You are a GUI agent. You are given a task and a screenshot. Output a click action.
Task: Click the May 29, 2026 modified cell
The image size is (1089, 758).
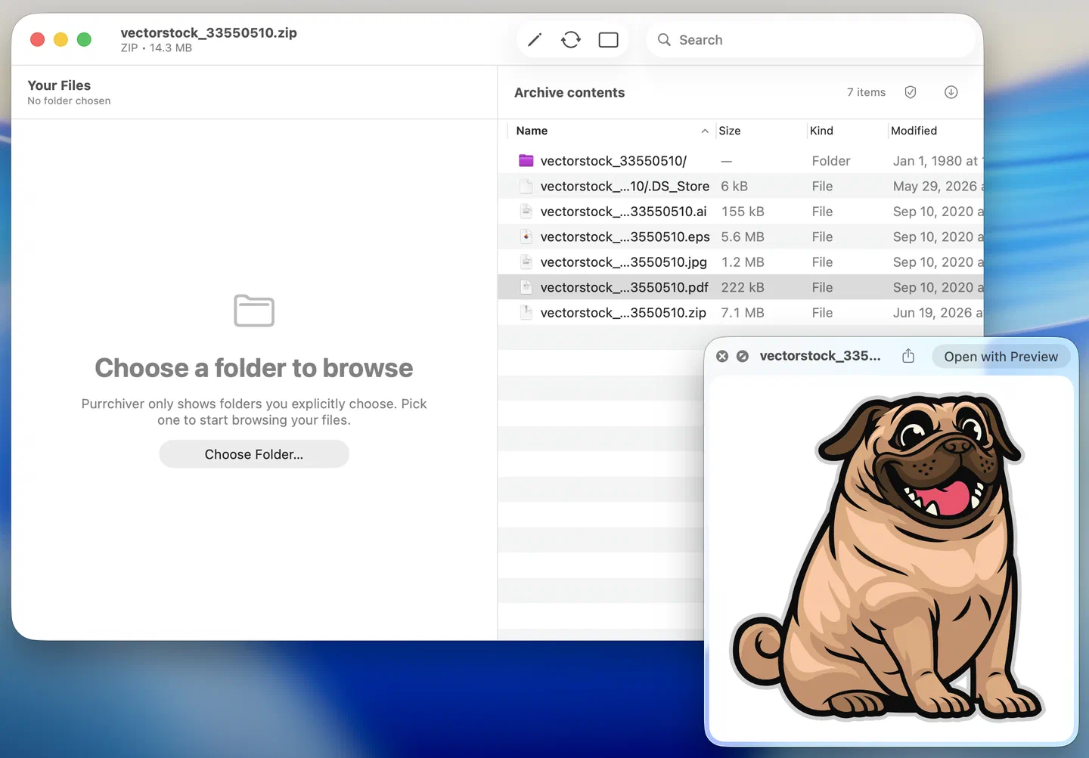coord(938,186)
